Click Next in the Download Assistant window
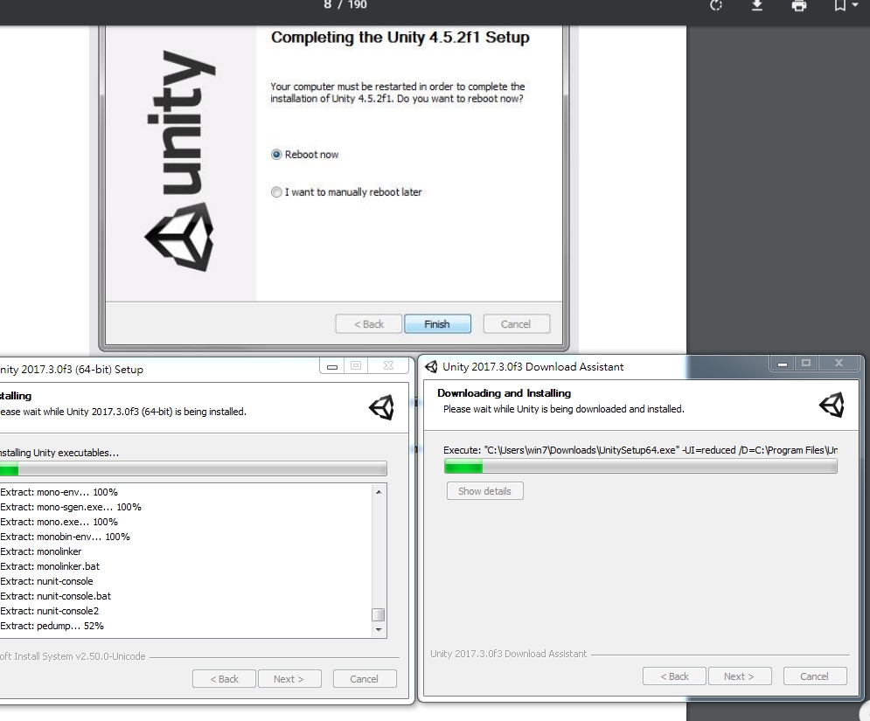The height and width of the screenshot is (721, 870). 740,676
